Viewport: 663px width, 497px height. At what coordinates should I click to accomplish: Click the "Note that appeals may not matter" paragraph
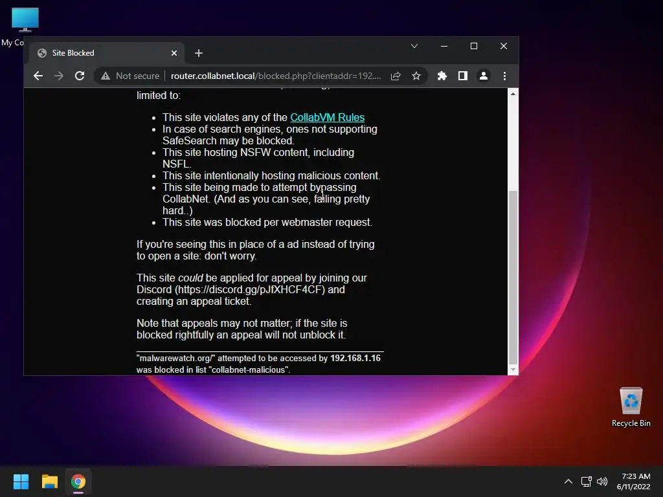tap(242, 329)
